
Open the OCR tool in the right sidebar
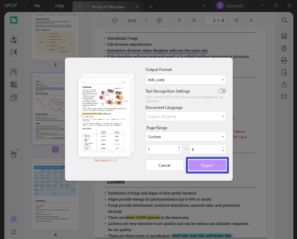pyautogui.click(x=284, y=36)
